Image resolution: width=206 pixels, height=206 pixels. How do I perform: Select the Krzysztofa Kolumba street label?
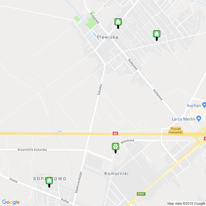[x=32, y=150]
